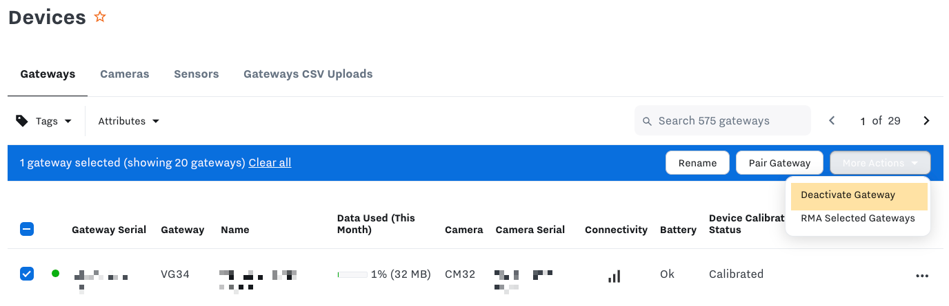Go to previous page of gateways

pyautogui.click(x=832, y=121)
